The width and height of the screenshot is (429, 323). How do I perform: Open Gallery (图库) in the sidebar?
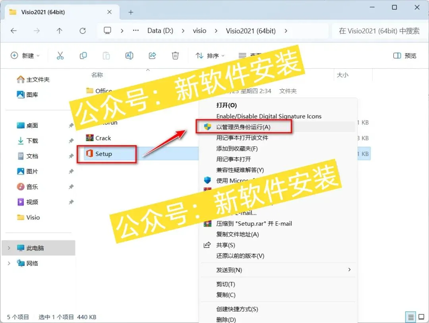click(27, 95)
